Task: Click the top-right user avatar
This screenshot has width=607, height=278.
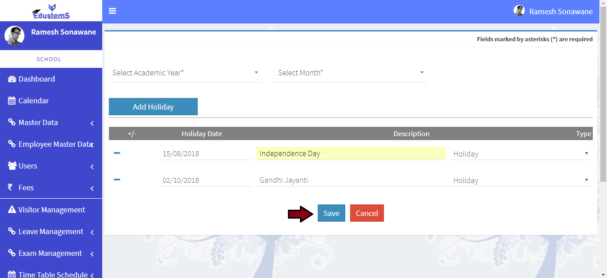Action: tap(519, 11)
